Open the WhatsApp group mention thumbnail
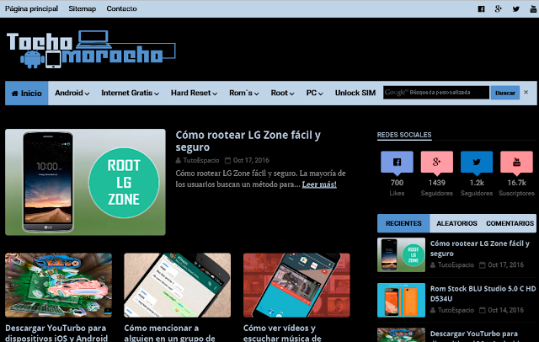This screenshot has width=539, height=342. [x=178, y=286]
